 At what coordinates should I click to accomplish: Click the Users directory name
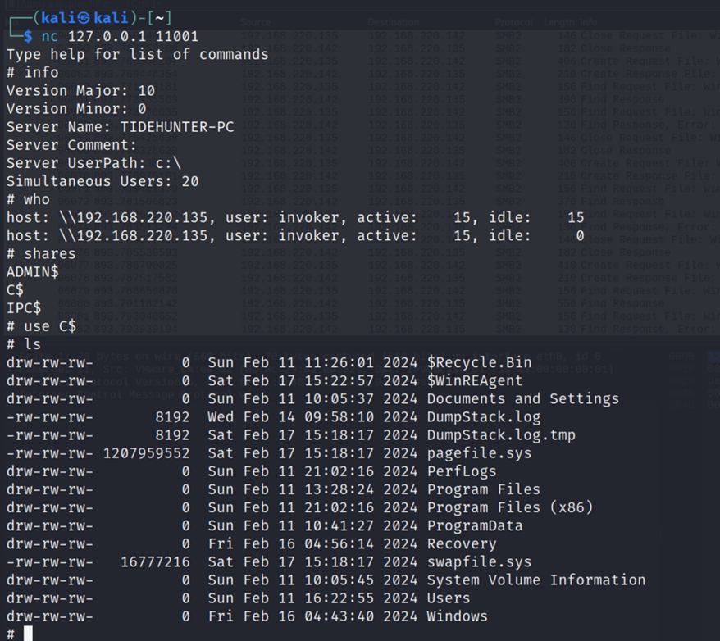(449, 598)
